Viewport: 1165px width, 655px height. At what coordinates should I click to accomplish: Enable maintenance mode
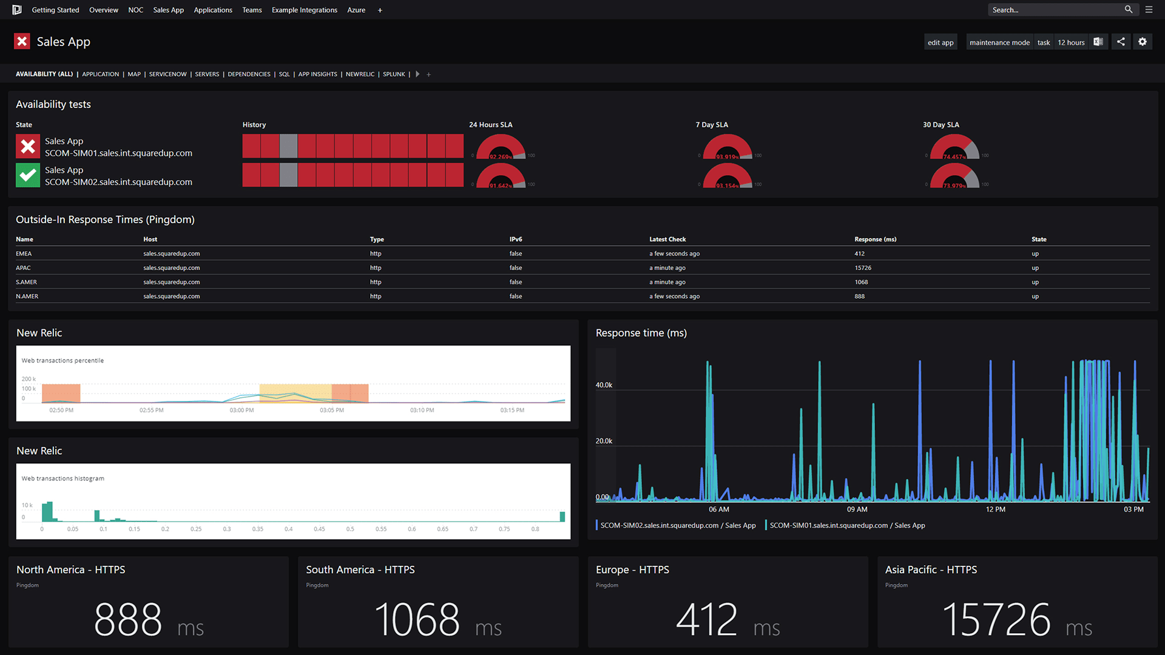pos(999,42)
